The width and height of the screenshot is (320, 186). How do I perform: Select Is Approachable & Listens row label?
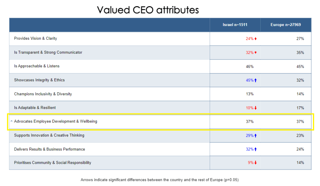[x=37, y=66]
